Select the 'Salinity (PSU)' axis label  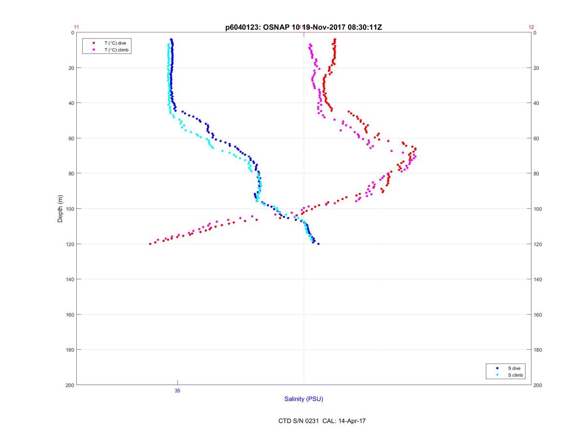[x=304, y=399]
